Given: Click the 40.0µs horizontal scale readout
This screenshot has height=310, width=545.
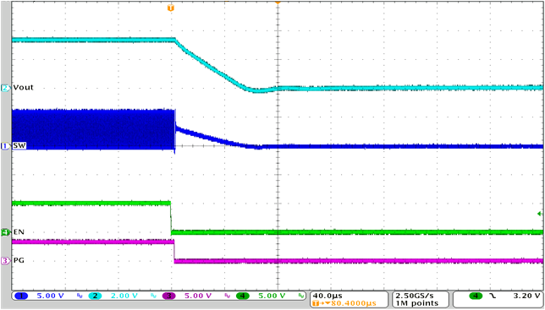Looking at the screenshot, I should (328, 296).
